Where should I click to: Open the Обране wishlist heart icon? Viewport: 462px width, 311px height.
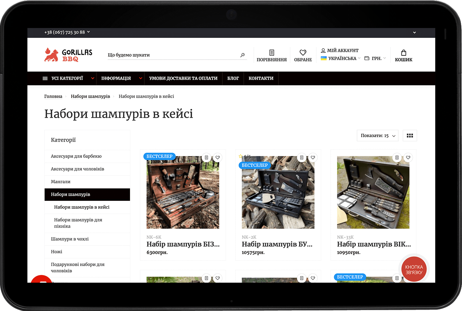tap(303, 53)
